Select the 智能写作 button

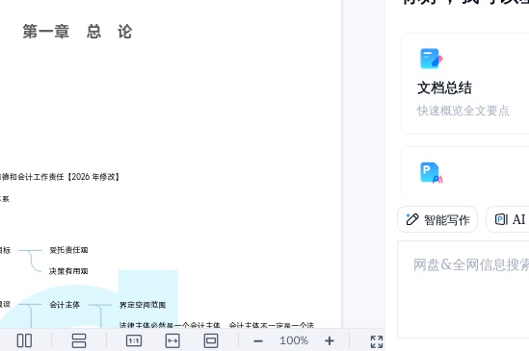[x=437, y=219]
